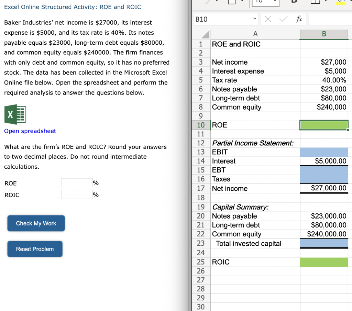Select the green ROE answer cell B10

point(323,125)
